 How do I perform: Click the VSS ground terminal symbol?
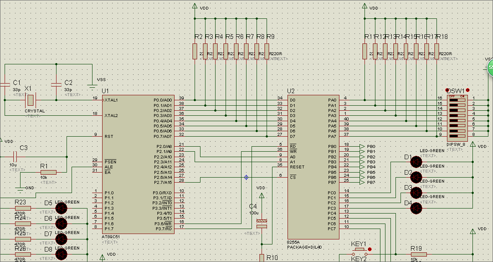92,87
